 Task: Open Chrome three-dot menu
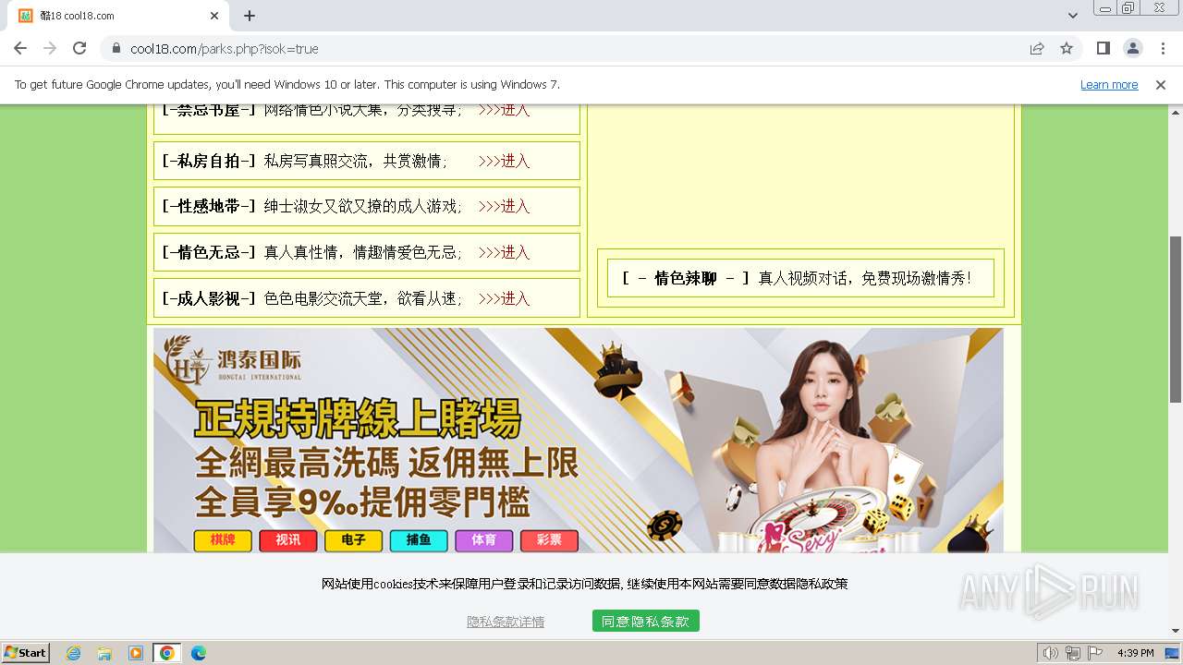click(x=1162, y=48)
